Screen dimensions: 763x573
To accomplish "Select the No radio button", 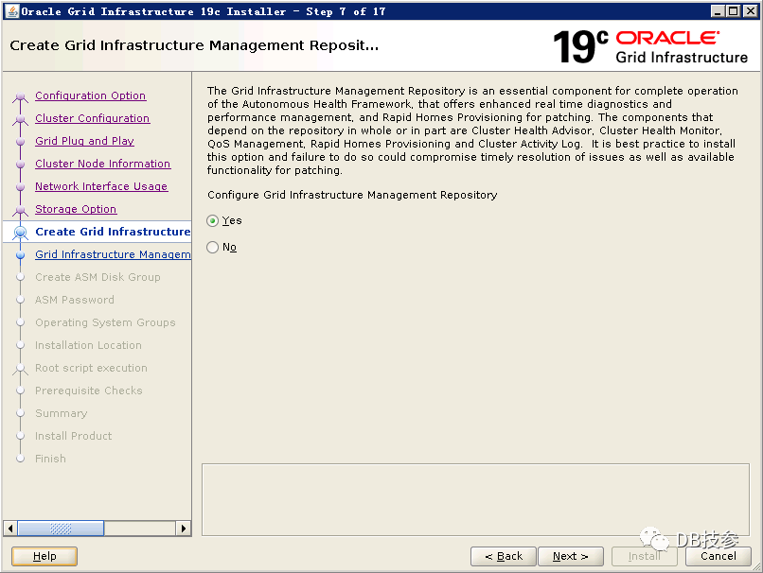I will (212, 248).
